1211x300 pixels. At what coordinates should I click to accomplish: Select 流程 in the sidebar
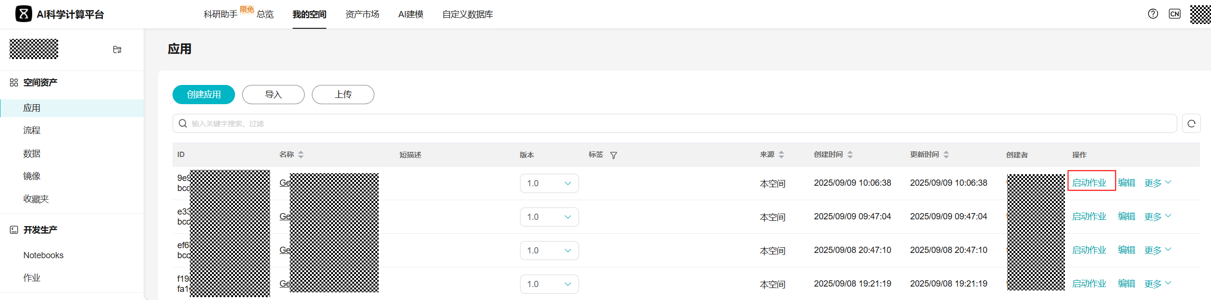click(32, 131)
